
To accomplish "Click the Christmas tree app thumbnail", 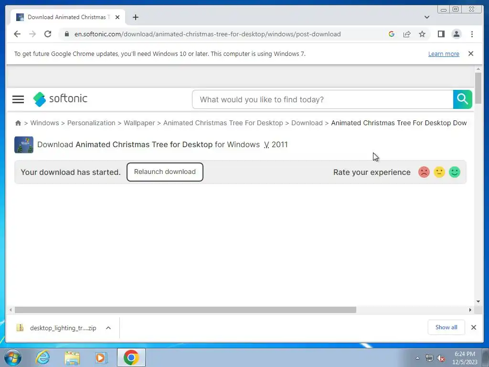I will pos(24,144).
